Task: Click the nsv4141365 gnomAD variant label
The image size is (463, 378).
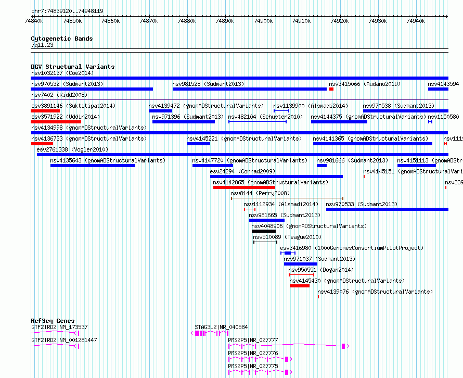Action: [x=370, y=138]
